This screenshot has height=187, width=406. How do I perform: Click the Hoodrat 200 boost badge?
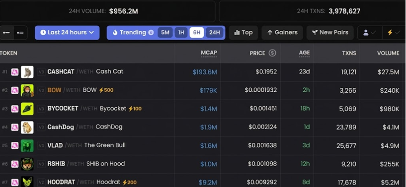(130, 183)
